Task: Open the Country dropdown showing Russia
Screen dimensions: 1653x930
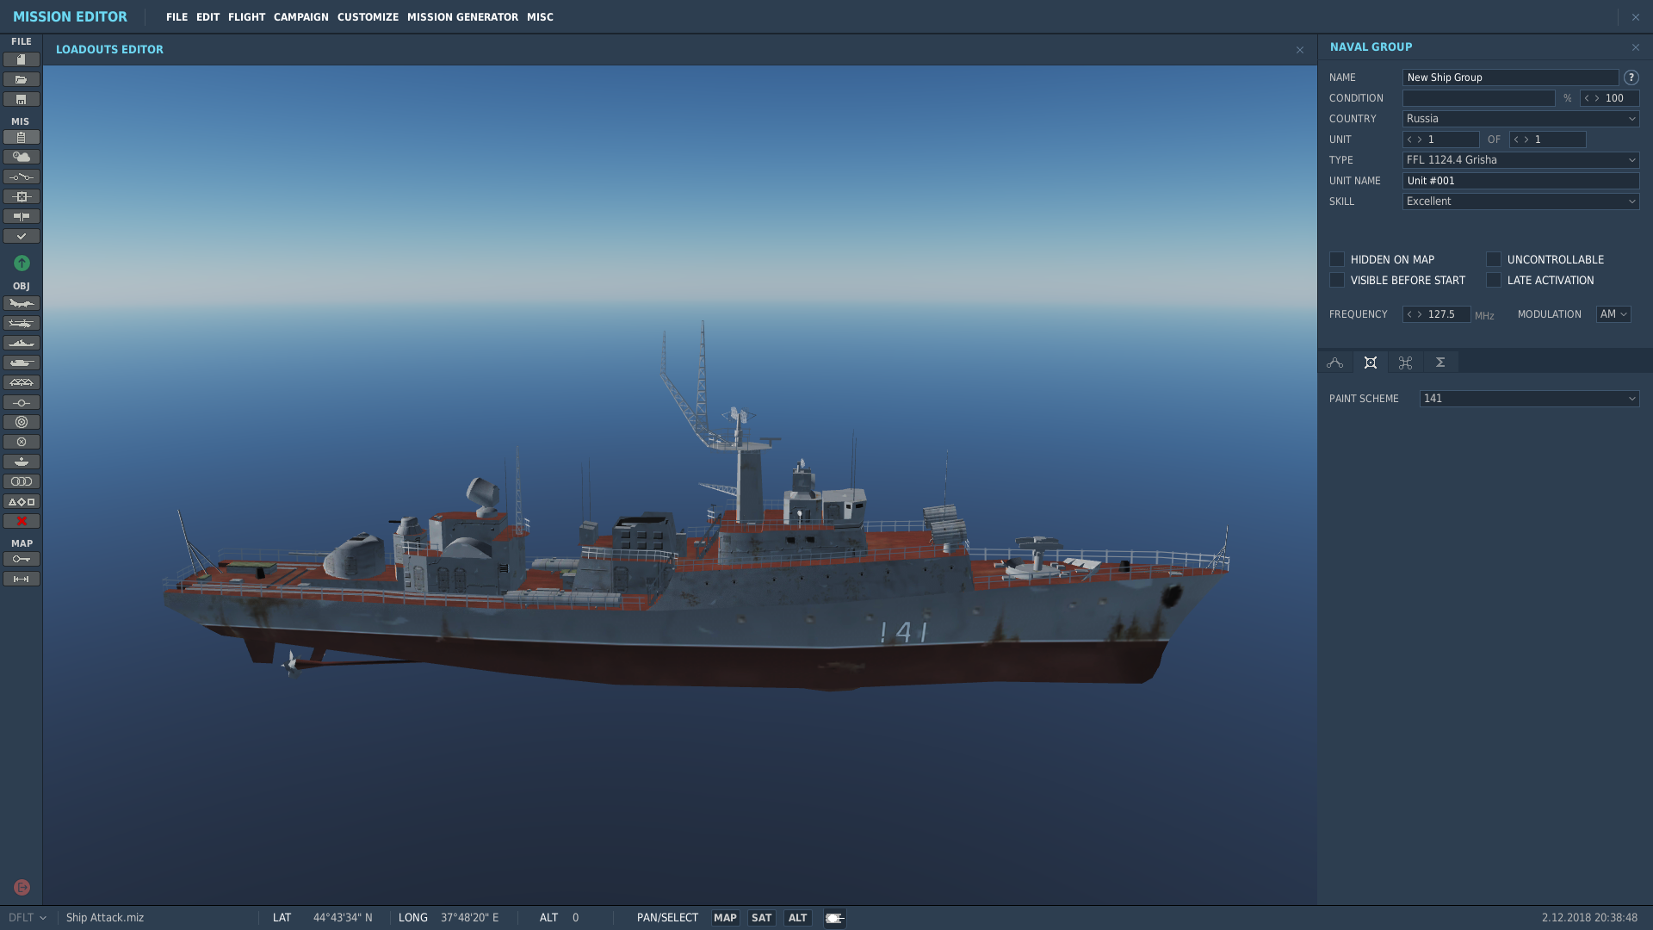Action: coord(1520,119)
